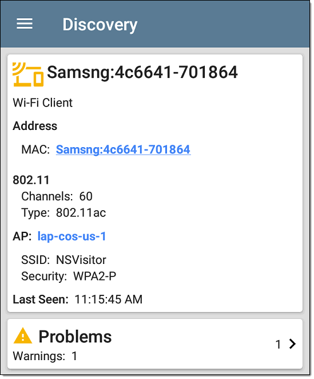Screen dimensions: 314x379
Task: Click the Wi-Fi Client label
Action: click(x=42, y=102)
